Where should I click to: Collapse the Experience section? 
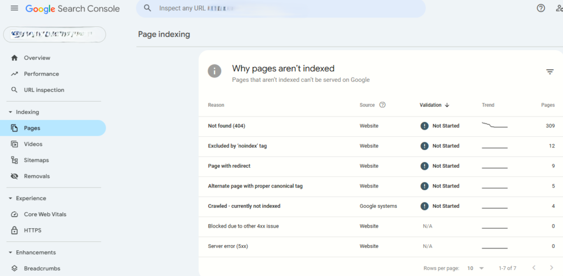coord(10,198)
